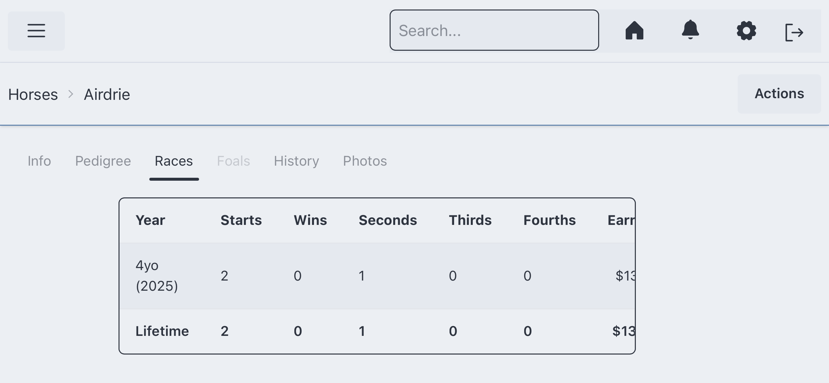829x383 pixels.
Task: Click the Year column header
Action: coord(150,220)
